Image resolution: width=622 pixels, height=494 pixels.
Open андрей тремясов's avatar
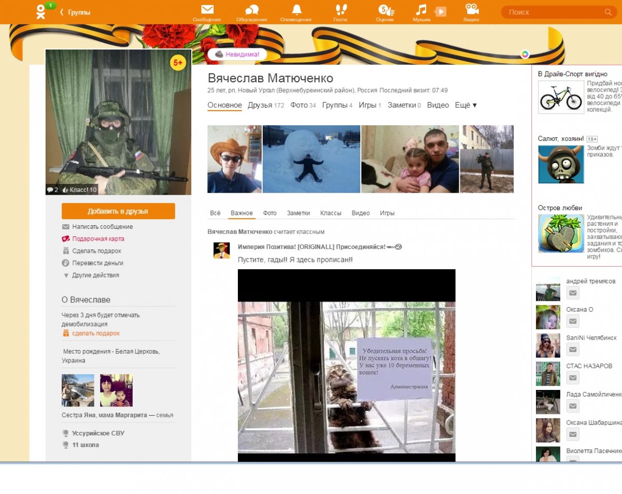pos(548,289)
